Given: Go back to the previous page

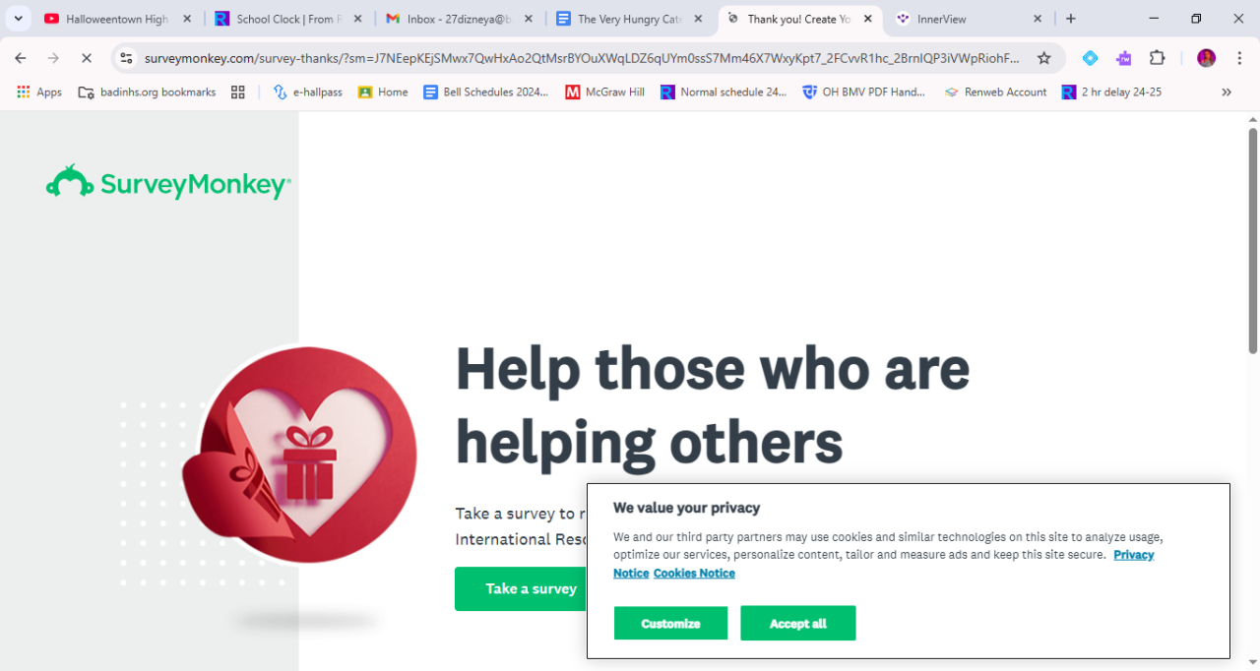Looking at the screenshot, I should pyautogui.click(x=21, y=58).
